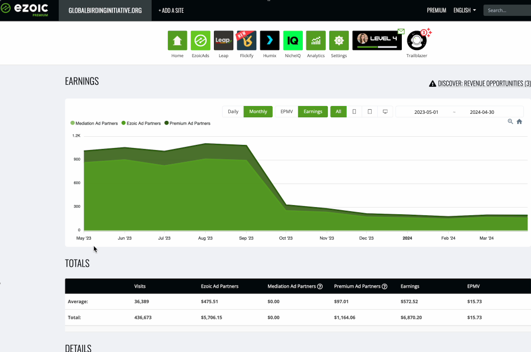This screenshot has height=352, width=531.
Task: Filter chart by tablet device icon
Action: point(370,111)
